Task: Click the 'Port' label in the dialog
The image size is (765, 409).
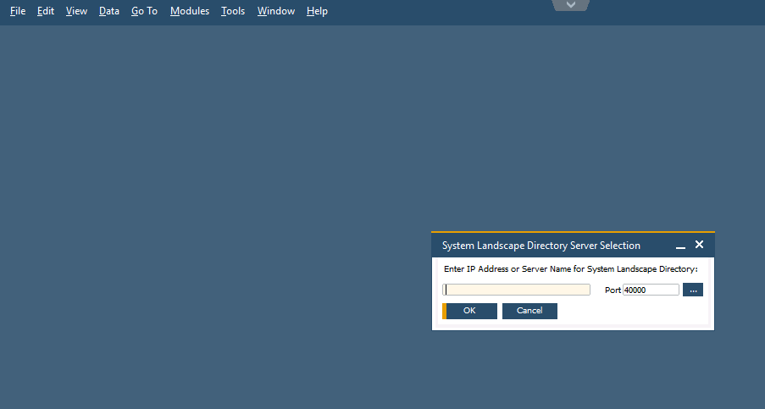Action: click(x=613, y=290)
